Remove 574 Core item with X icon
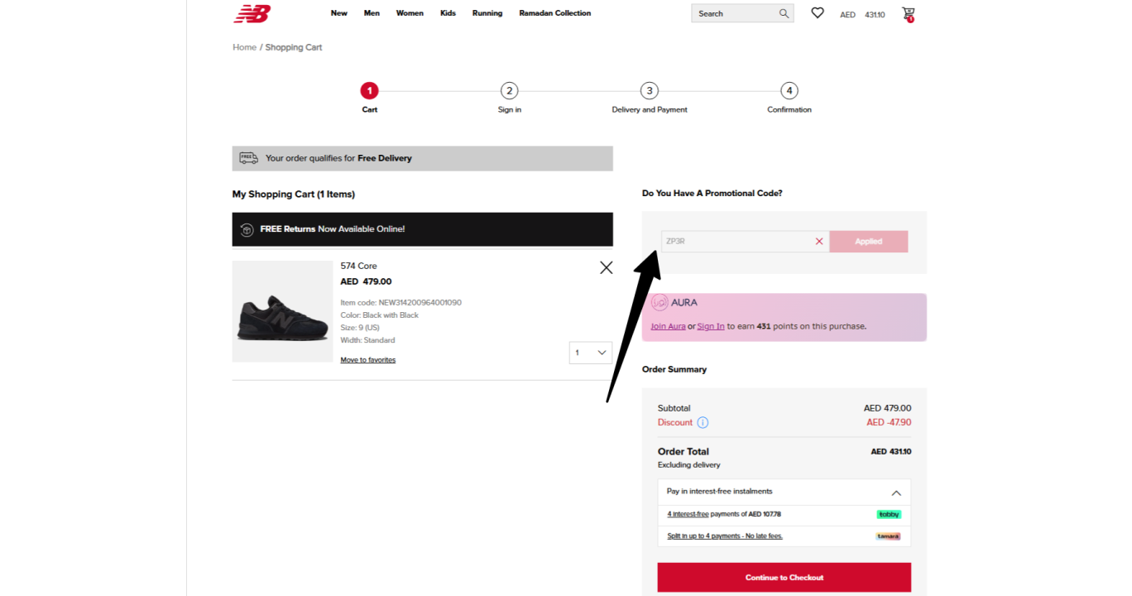This screenshot has height=596, width=1132. click(x=607, y=267)
